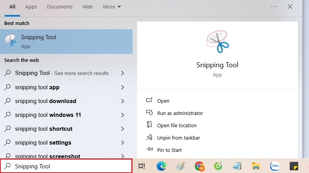309x173 pixels.
Task: Expand the More dropdown
Action: (112, 7)
